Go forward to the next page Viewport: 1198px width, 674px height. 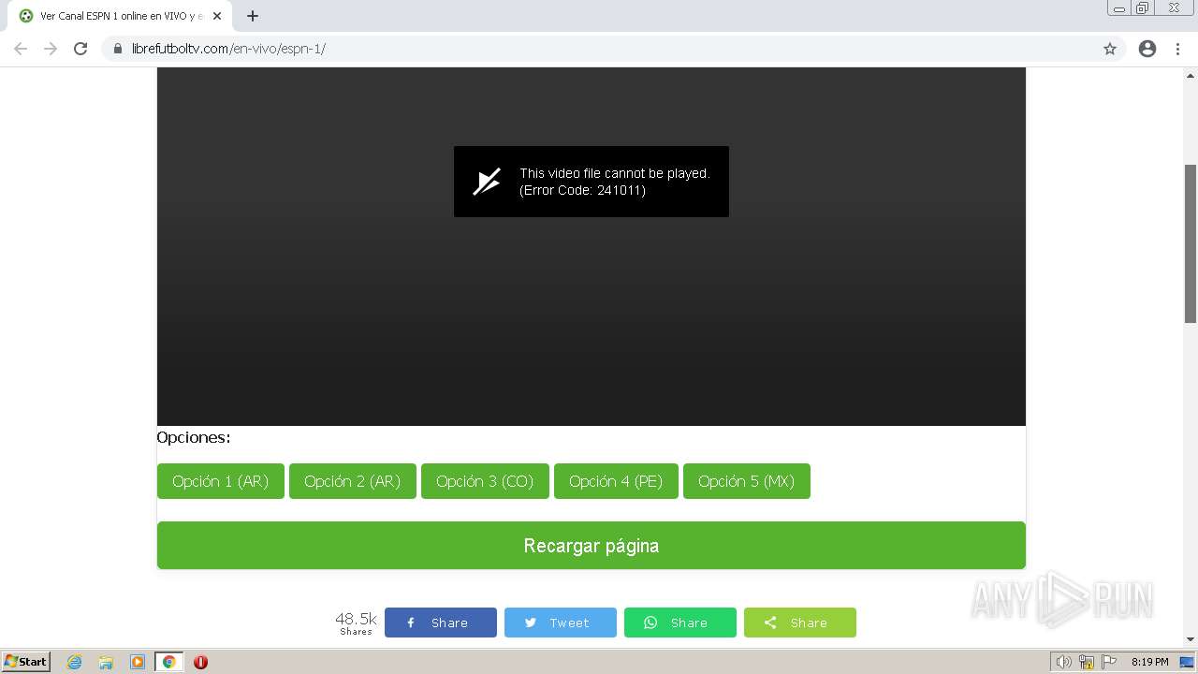[x=51, y=49]
